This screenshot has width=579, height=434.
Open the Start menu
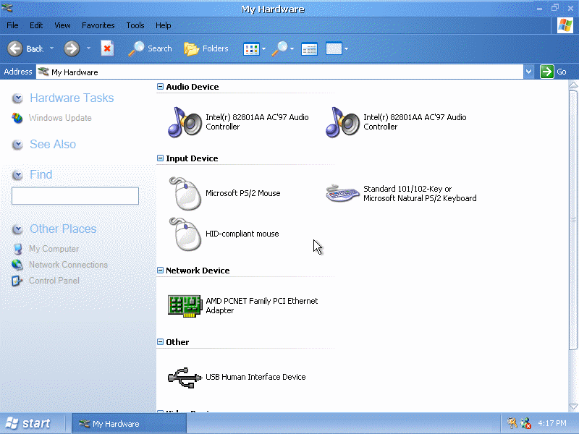(29, 423)
